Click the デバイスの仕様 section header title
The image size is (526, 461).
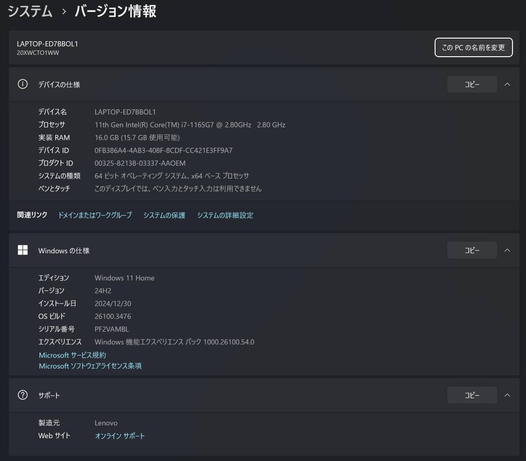pos(59,84)
